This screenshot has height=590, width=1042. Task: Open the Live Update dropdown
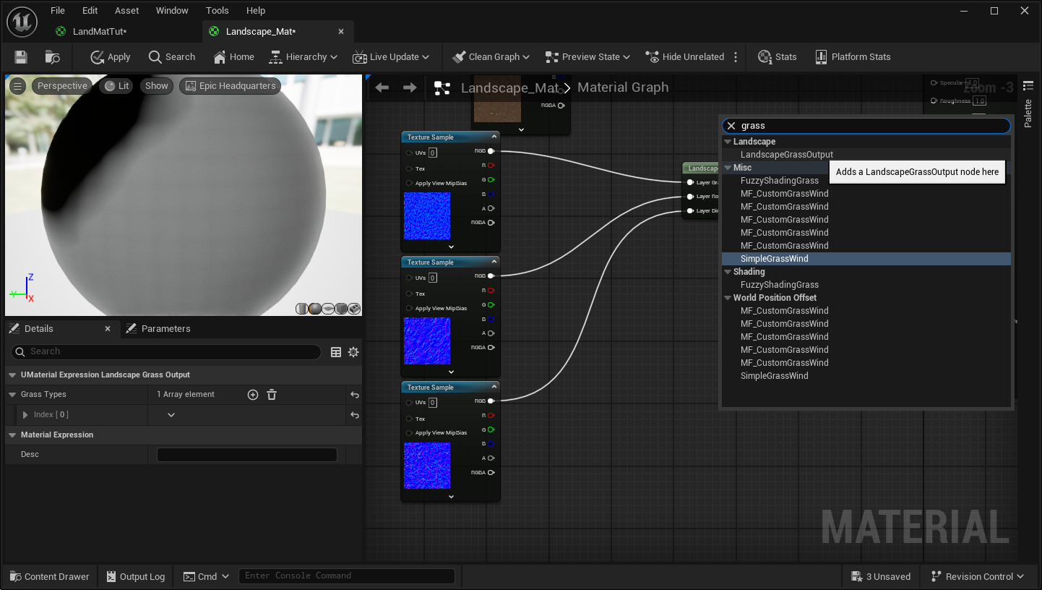tap(391, 57)
